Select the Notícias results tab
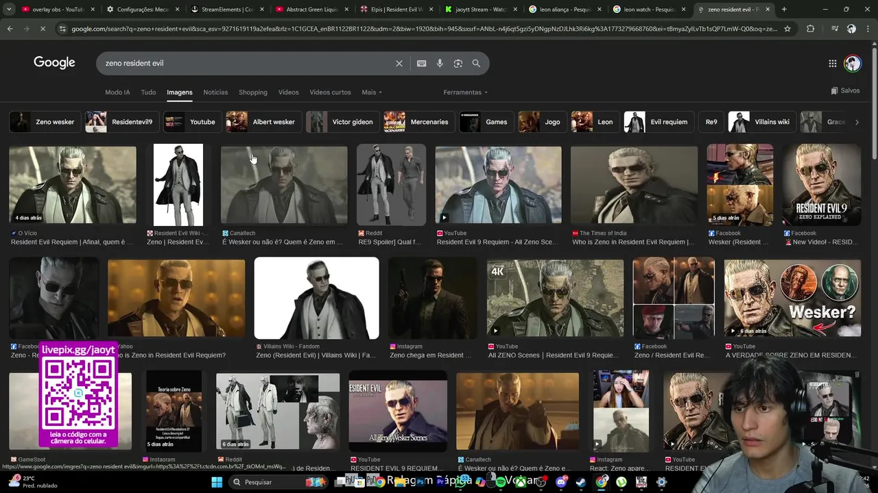Image resolution: width=878 pixels, height=493 pixels. pos(215,92)
